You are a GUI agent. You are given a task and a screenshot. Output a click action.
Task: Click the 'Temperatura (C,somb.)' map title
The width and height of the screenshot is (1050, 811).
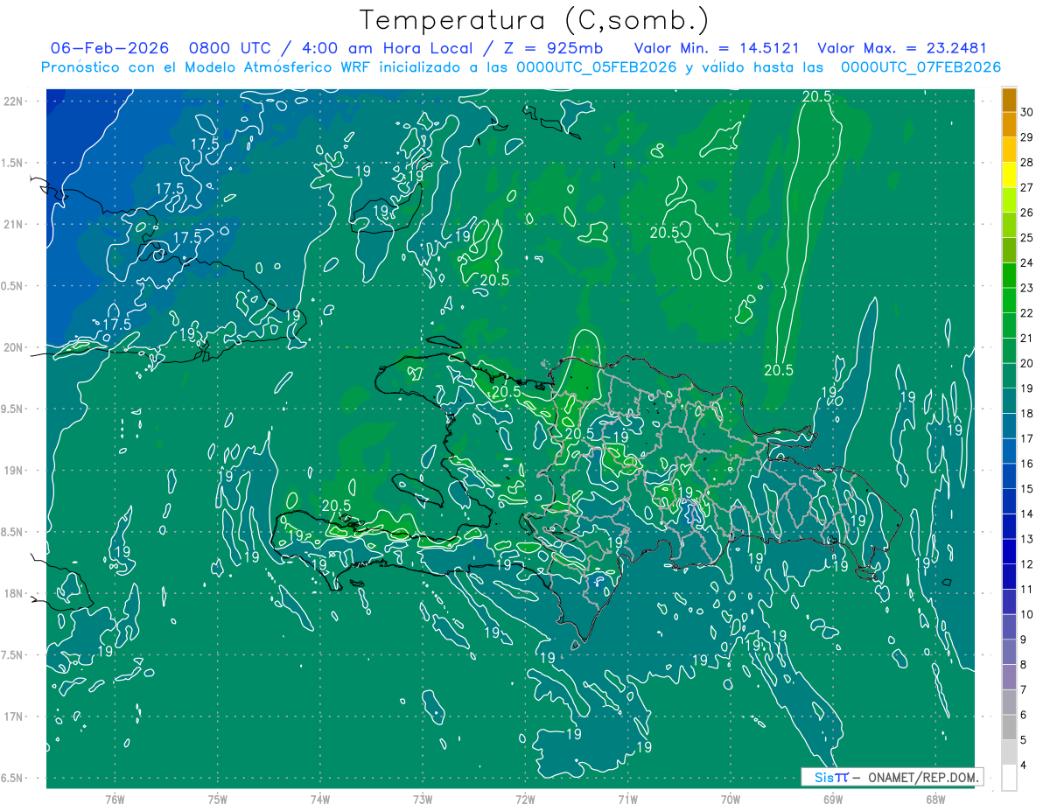pyautogui.click(x=534, y=20)
